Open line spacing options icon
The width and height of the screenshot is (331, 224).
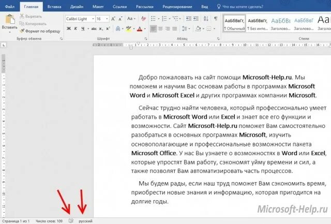[185, 28]
